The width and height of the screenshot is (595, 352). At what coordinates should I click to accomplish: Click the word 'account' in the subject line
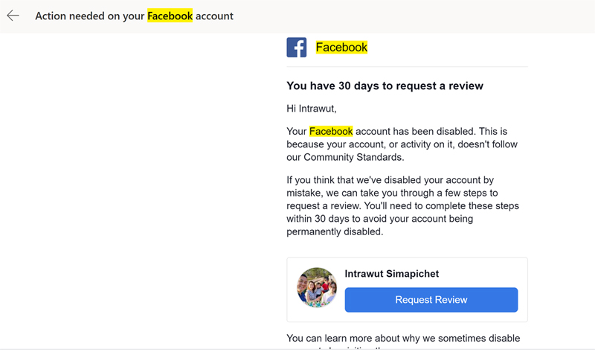pyautogui.click(x=214, y=16)
